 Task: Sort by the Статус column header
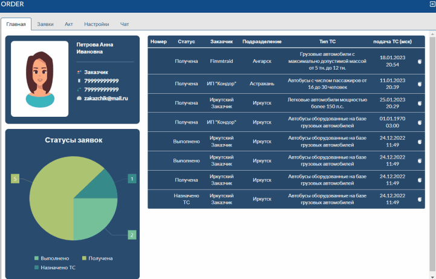(x=186, y=42)
